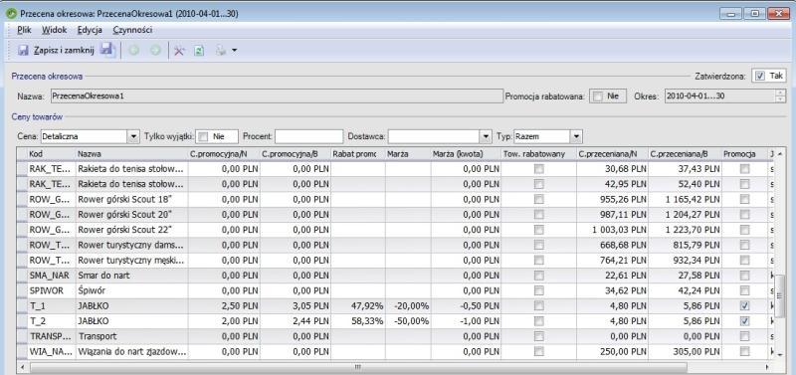Image resolution: width=796 pixels, height=375 pixels.
Task: Click the horizontal scroll left arrow
Action: click(x=22, y=367)
